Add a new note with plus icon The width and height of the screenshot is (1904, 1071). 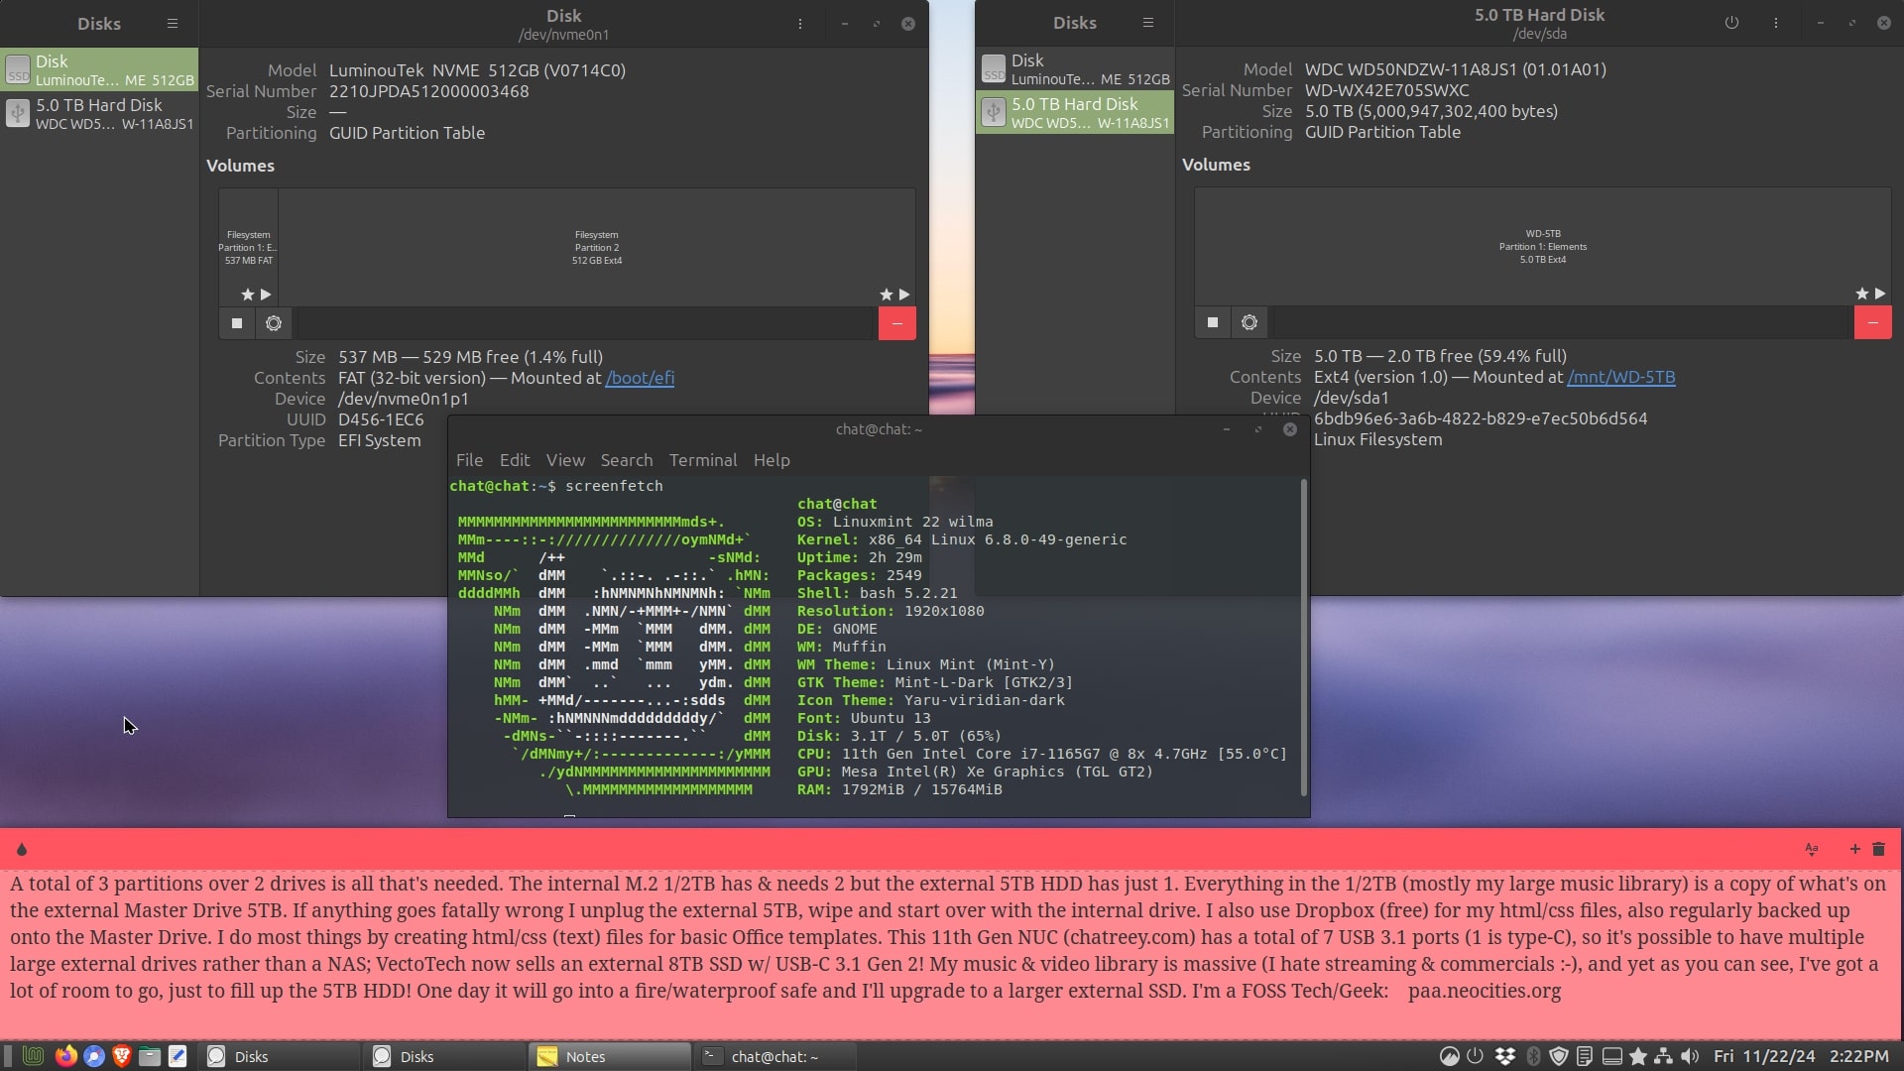coord(1854,849)
